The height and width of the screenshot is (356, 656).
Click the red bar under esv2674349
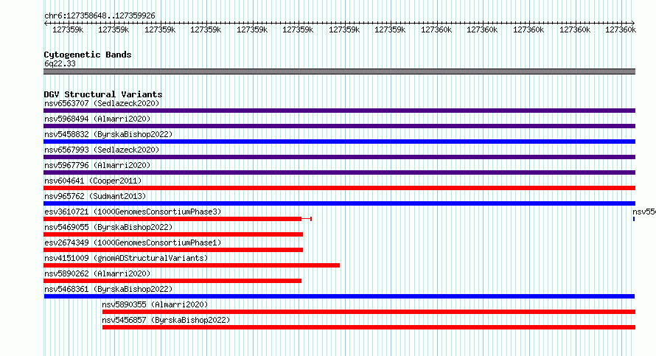coord(173,250)
